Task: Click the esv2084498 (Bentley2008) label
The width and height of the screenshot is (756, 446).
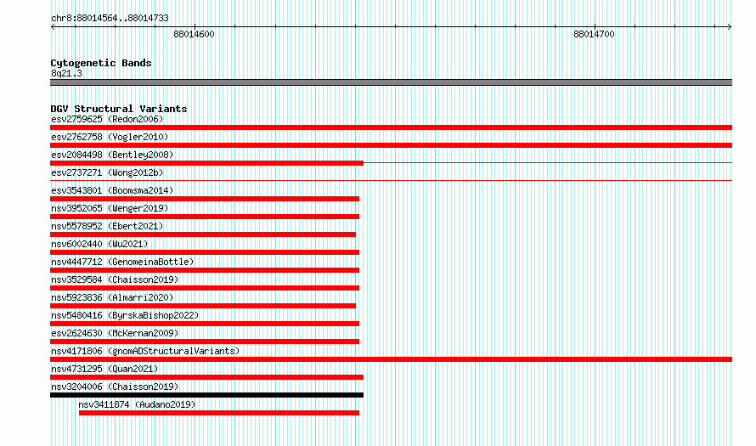Action: coord(112,155)
